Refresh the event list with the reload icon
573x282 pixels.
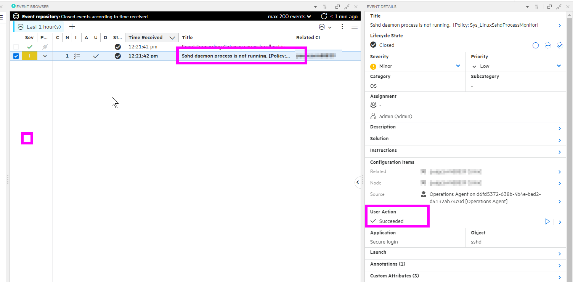[324, 16]
